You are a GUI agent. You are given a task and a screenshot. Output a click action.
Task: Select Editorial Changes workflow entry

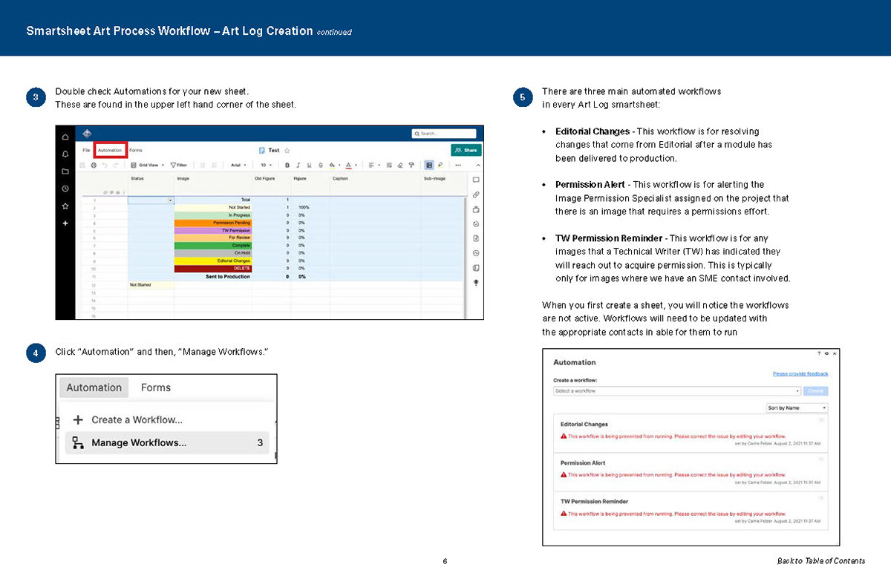point(691,433)
